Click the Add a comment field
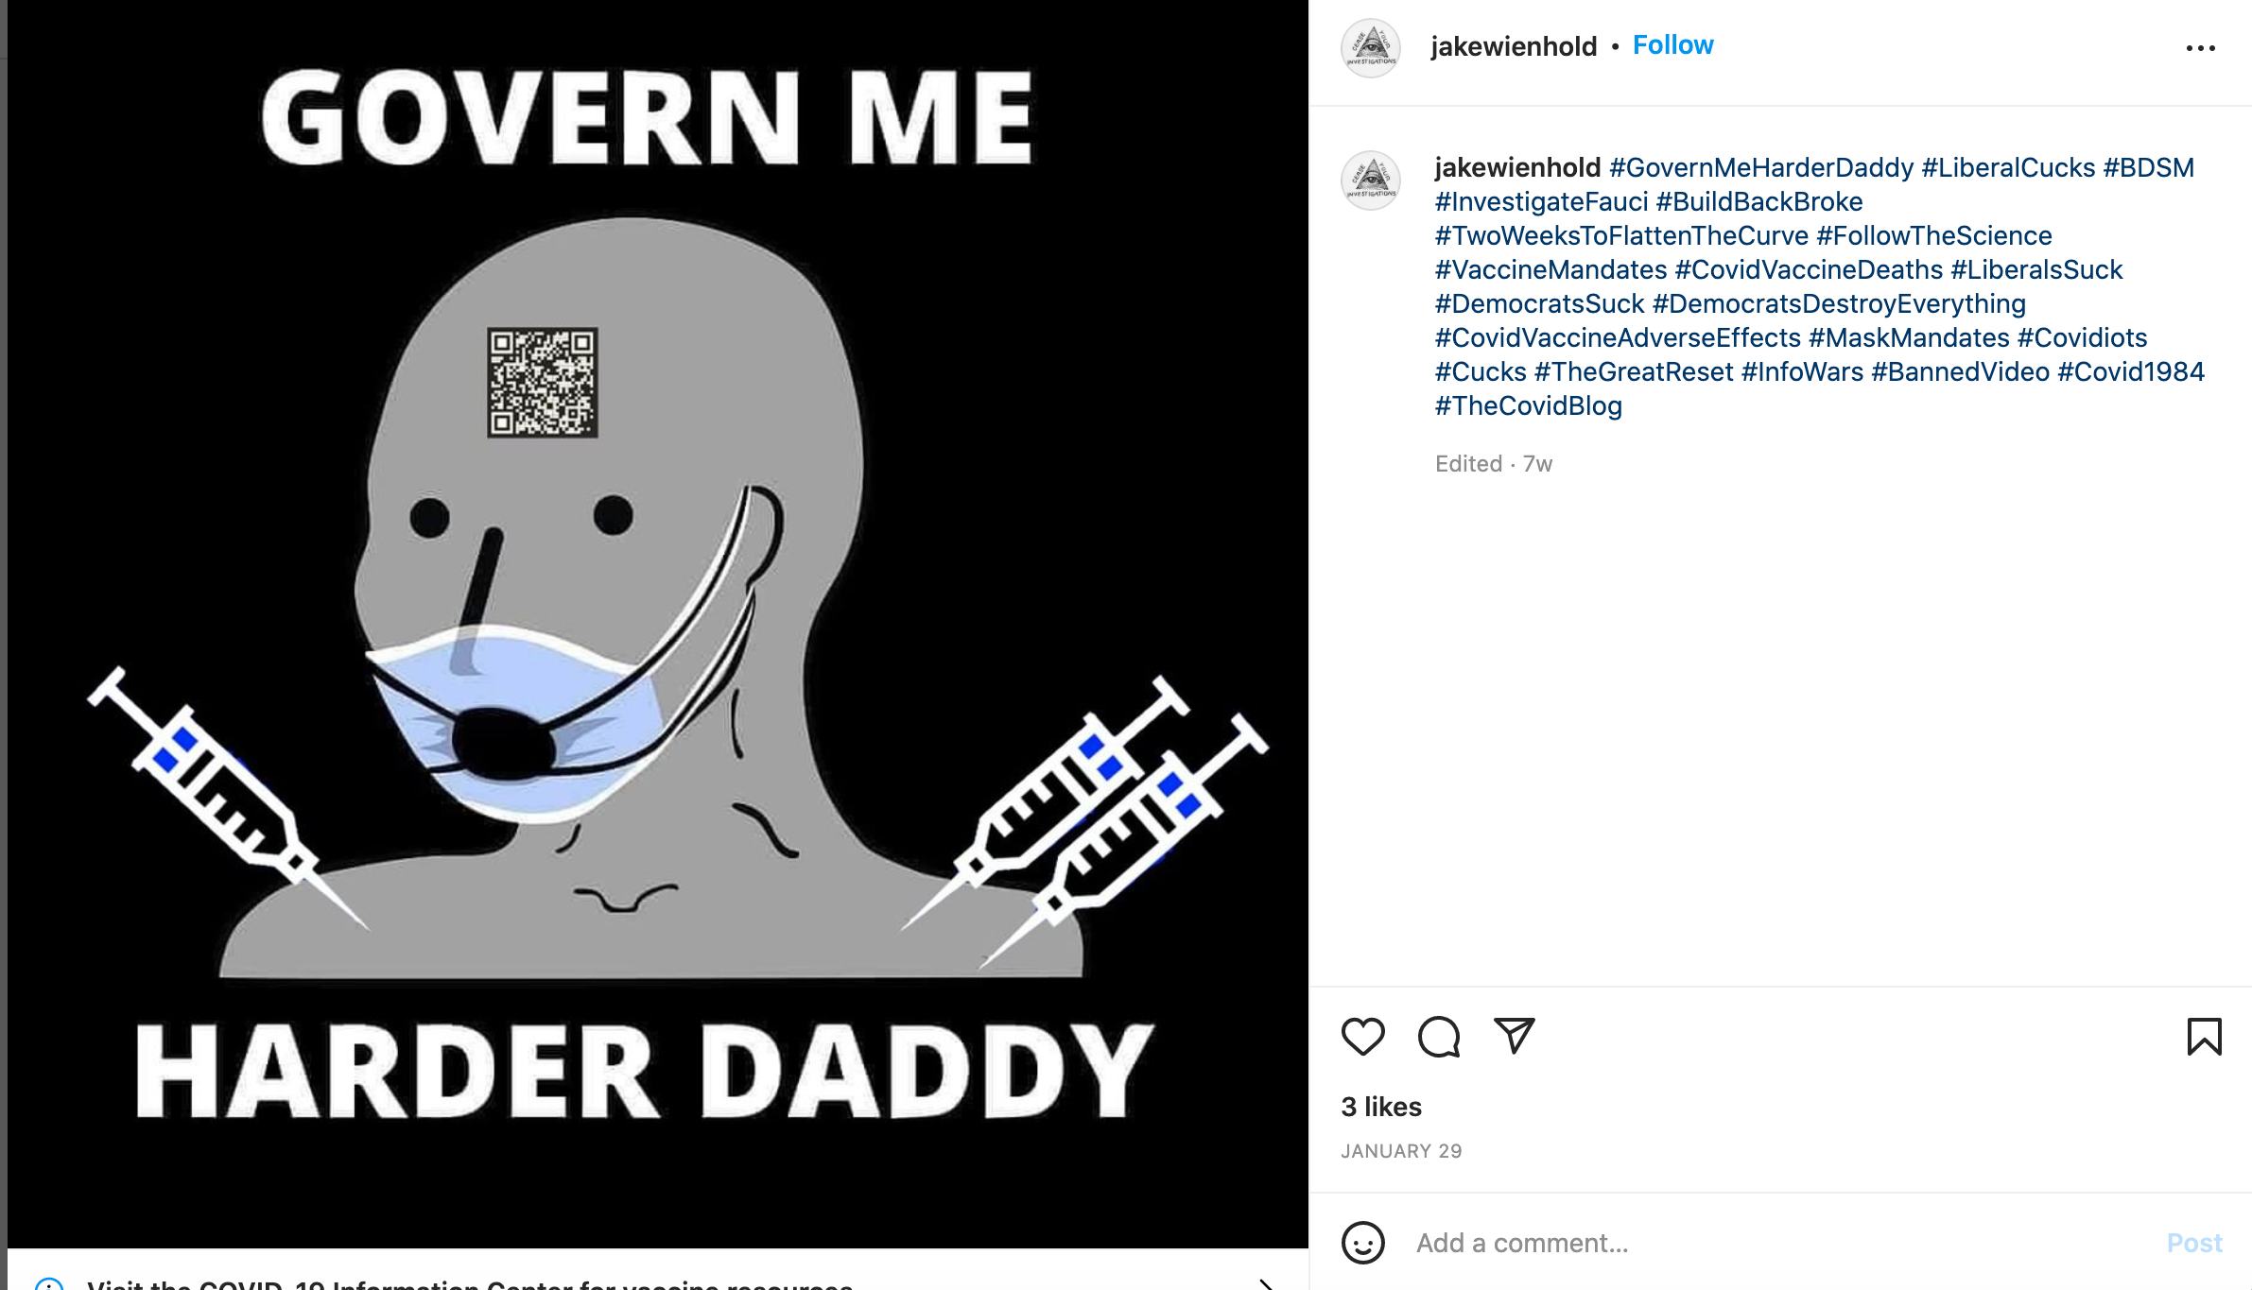 pos(1777,1243)
